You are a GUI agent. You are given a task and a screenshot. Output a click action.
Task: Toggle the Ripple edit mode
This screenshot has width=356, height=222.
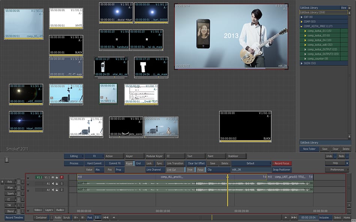coord(129,163)
